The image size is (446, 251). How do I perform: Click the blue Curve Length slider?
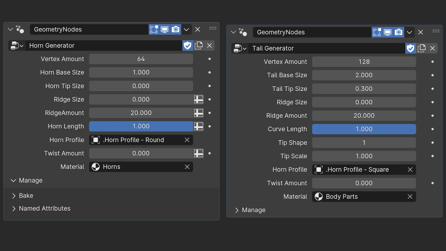point(364,129)
